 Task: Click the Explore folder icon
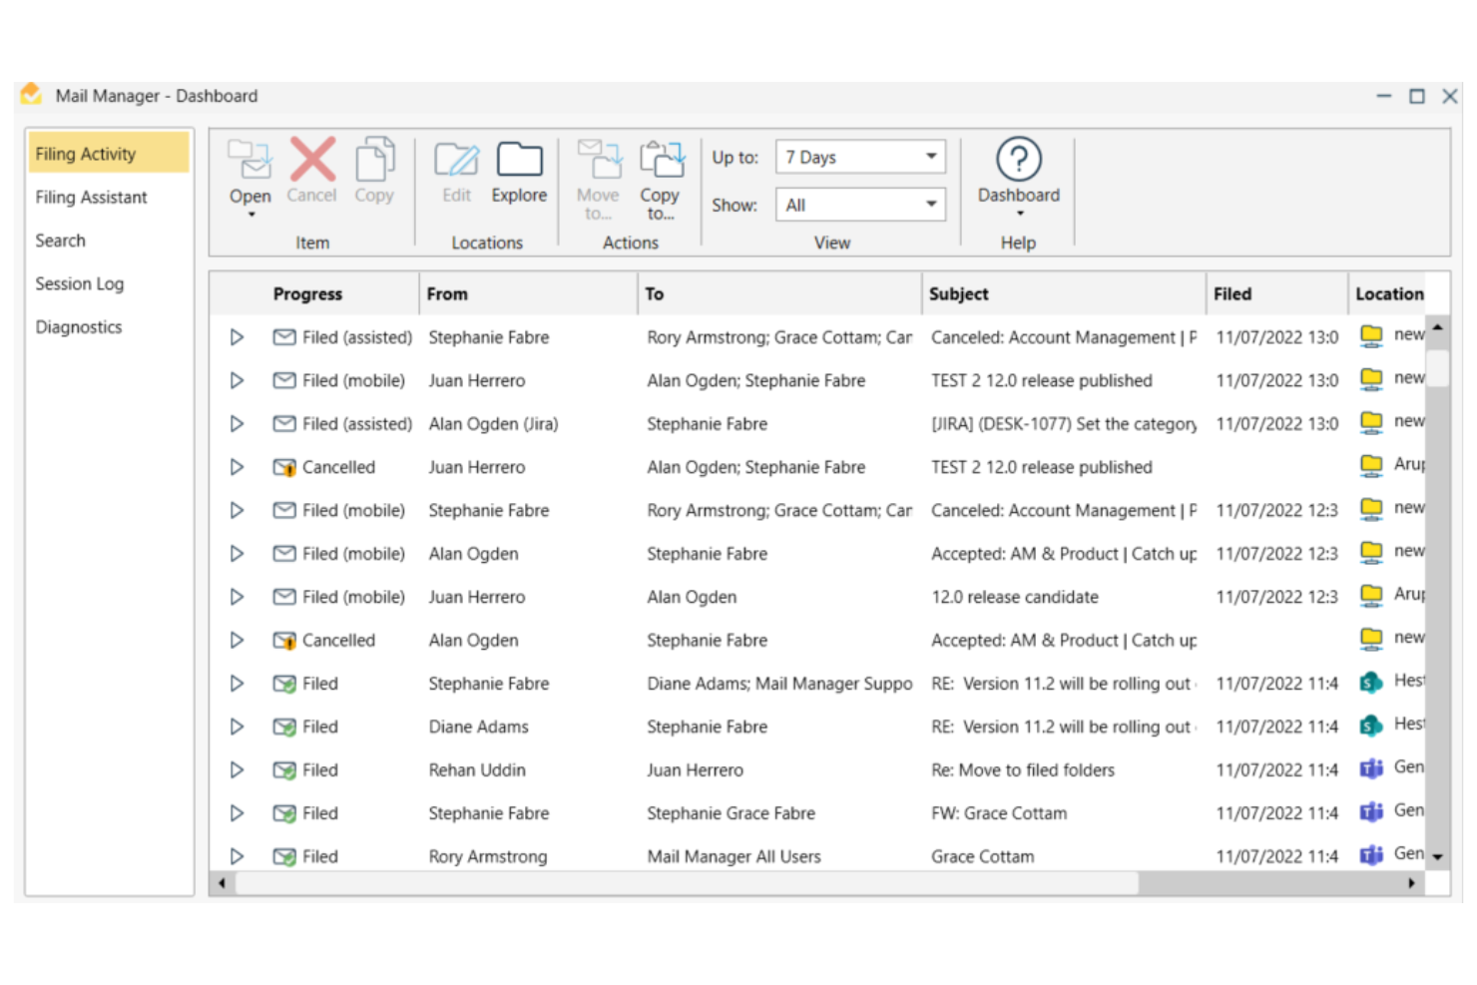(519, 160)
